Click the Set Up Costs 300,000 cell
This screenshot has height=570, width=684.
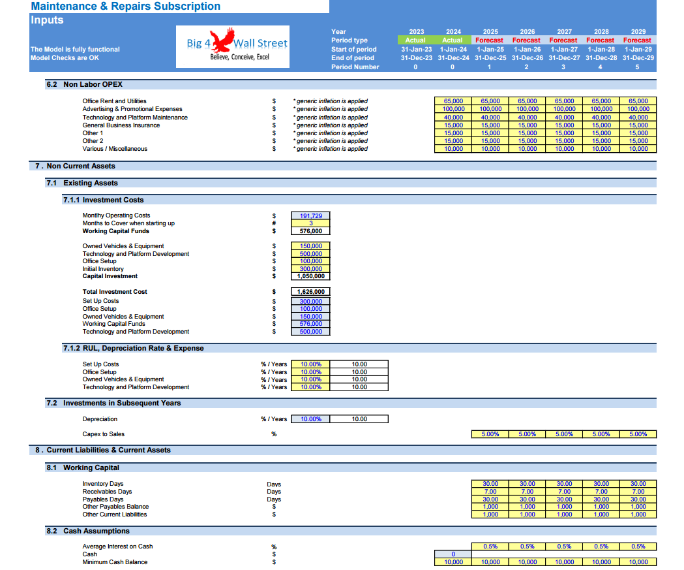[x=310, y=302]
